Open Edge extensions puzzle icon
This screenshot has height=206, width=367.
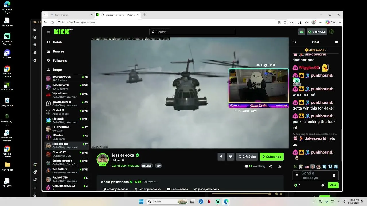click(292, 22)
